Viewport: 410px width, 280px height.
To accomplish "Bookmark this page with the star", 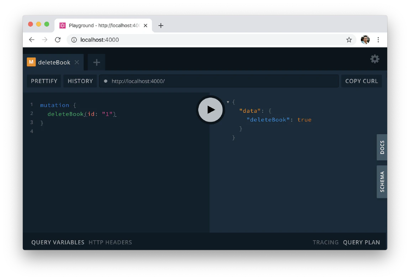I will pyautogui.click(x=349, y=40).
